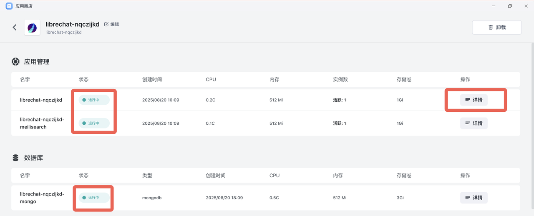Select the librechat-nqczijkd-mongo database name
The height and width of the screenshot is (216, 534).
[42, 198]
